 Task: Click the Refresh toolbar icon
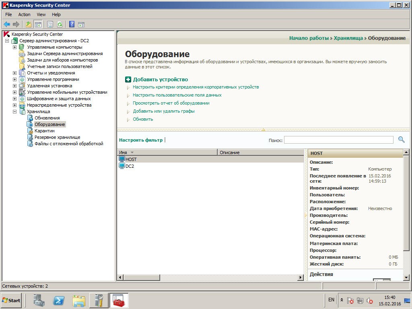tap(60, 25)
